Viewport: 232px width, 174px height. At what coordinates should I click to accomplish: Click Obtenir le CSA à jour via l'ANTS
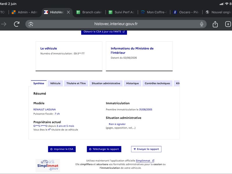(x=104, y=32)
